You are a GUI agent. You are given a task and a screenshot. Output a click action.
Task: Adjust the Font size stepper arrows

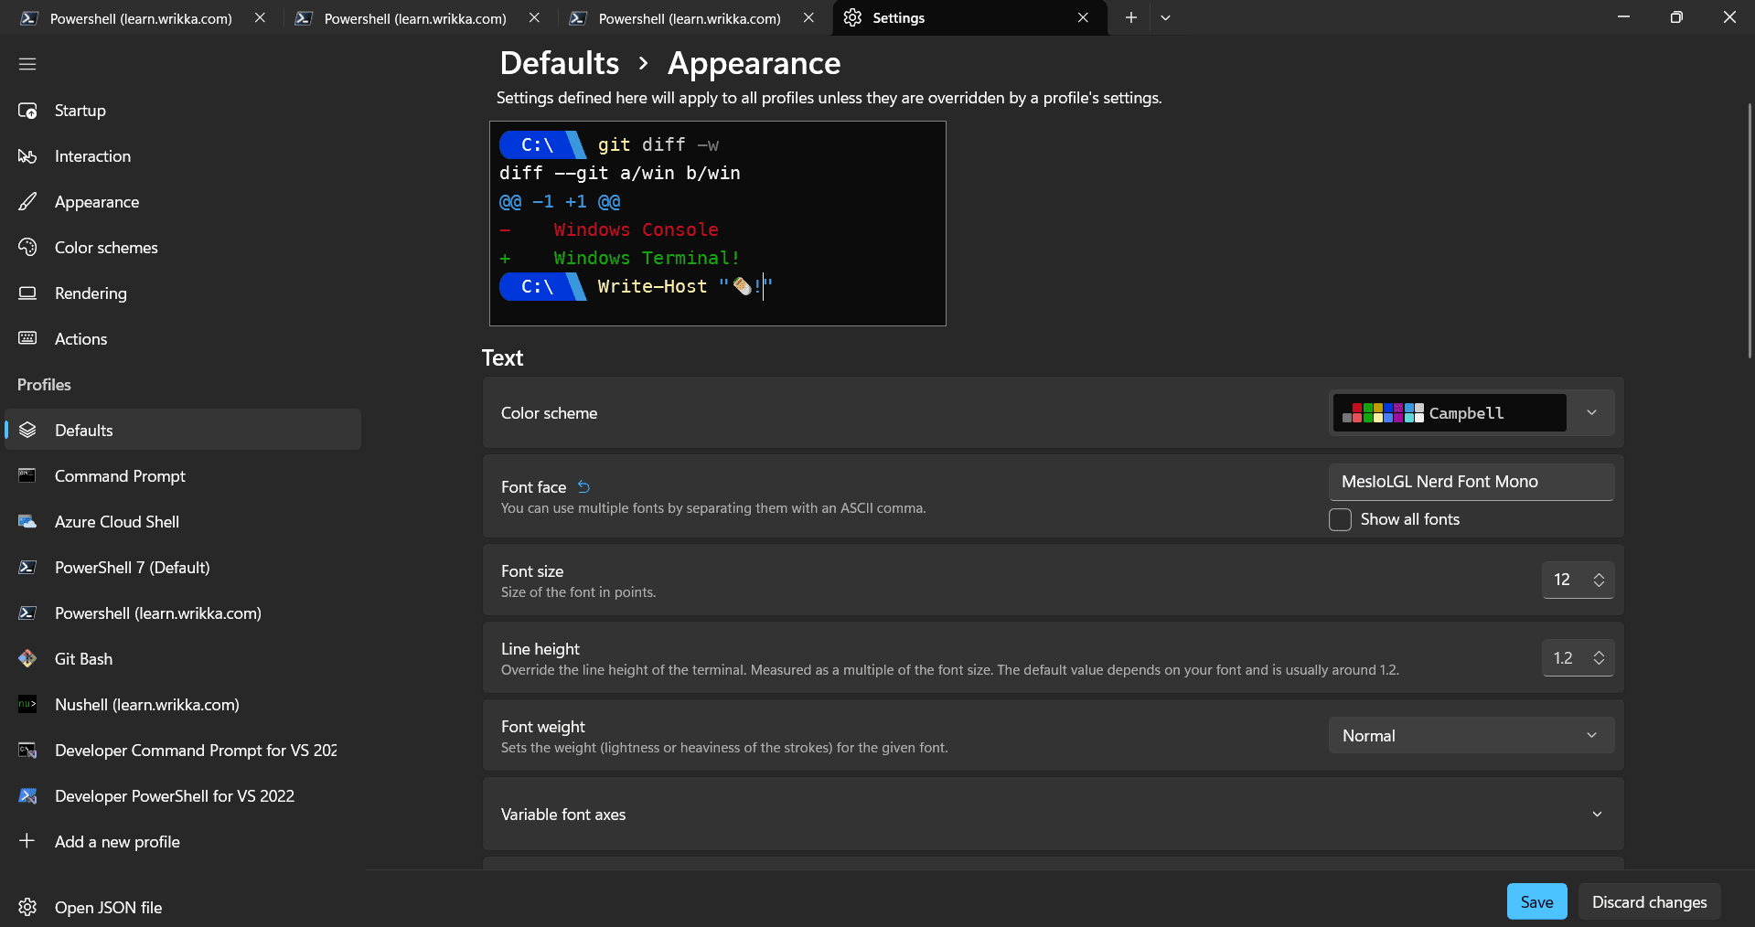(1599, 580)
